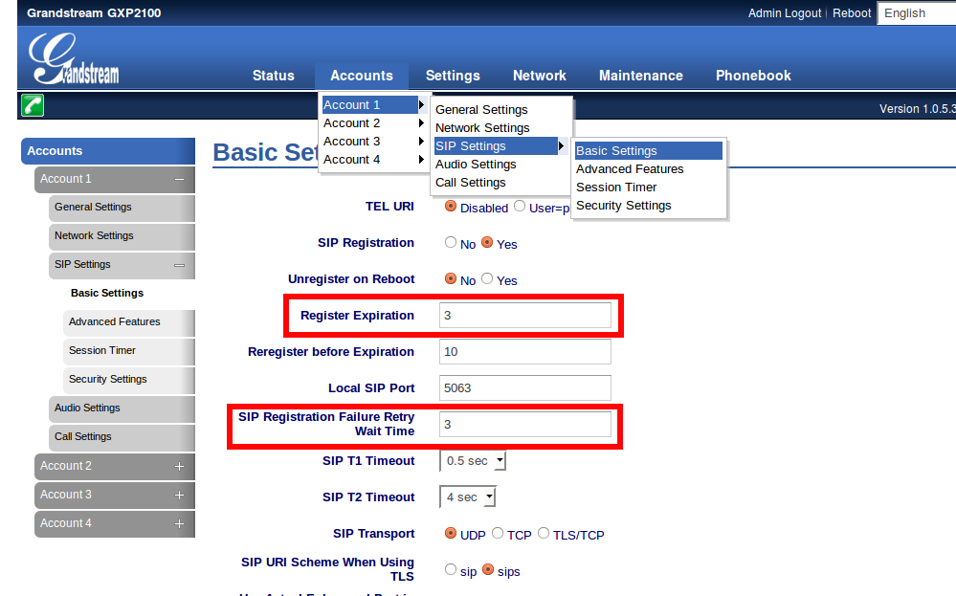
Task: Select Disabled for TEL URI
Action: pyautogui.click(x=451, y=206)
